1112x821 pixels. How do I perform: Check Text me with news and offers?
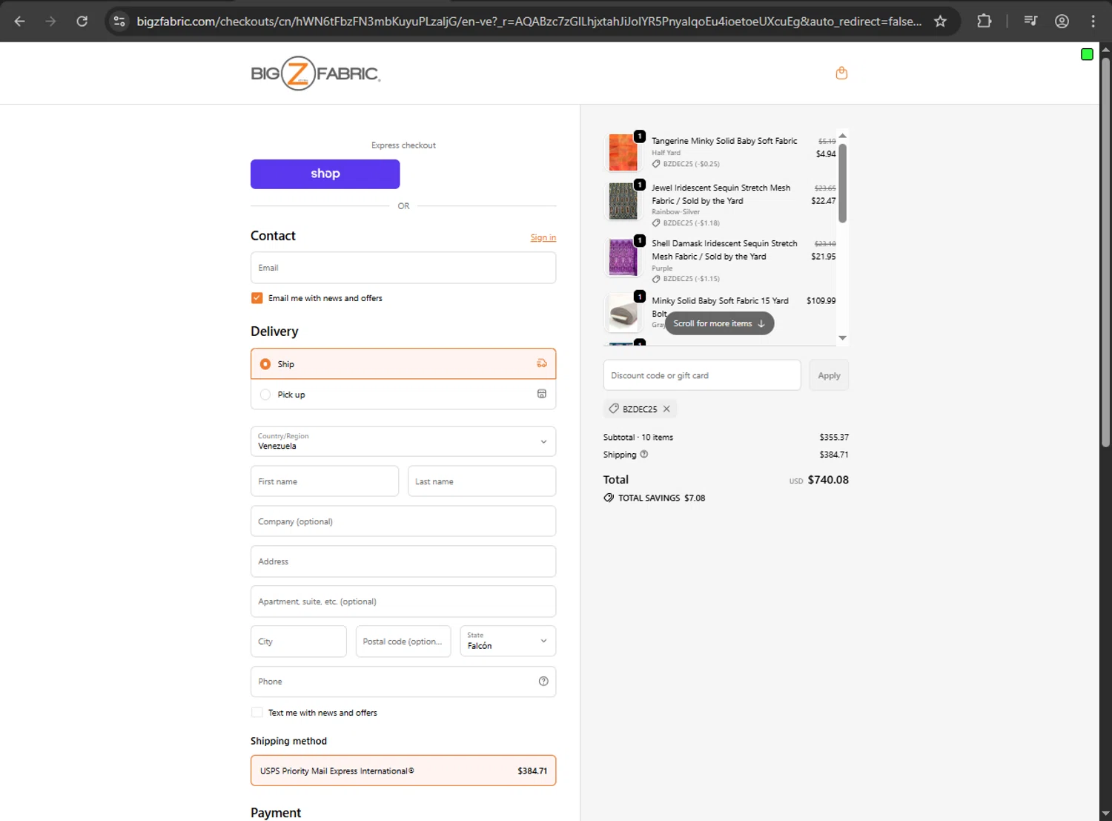pos(257,713)
